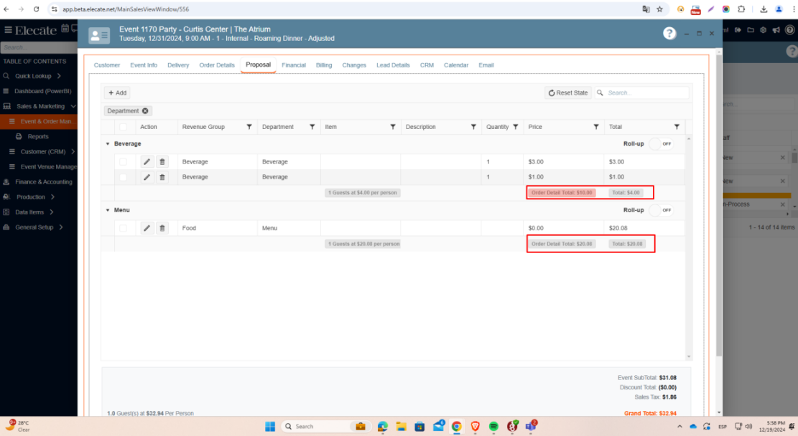Image resolution: width=798 pixels, height=436 pixels.
Task: Click the sidebar Search box
Action: [39, 47]
